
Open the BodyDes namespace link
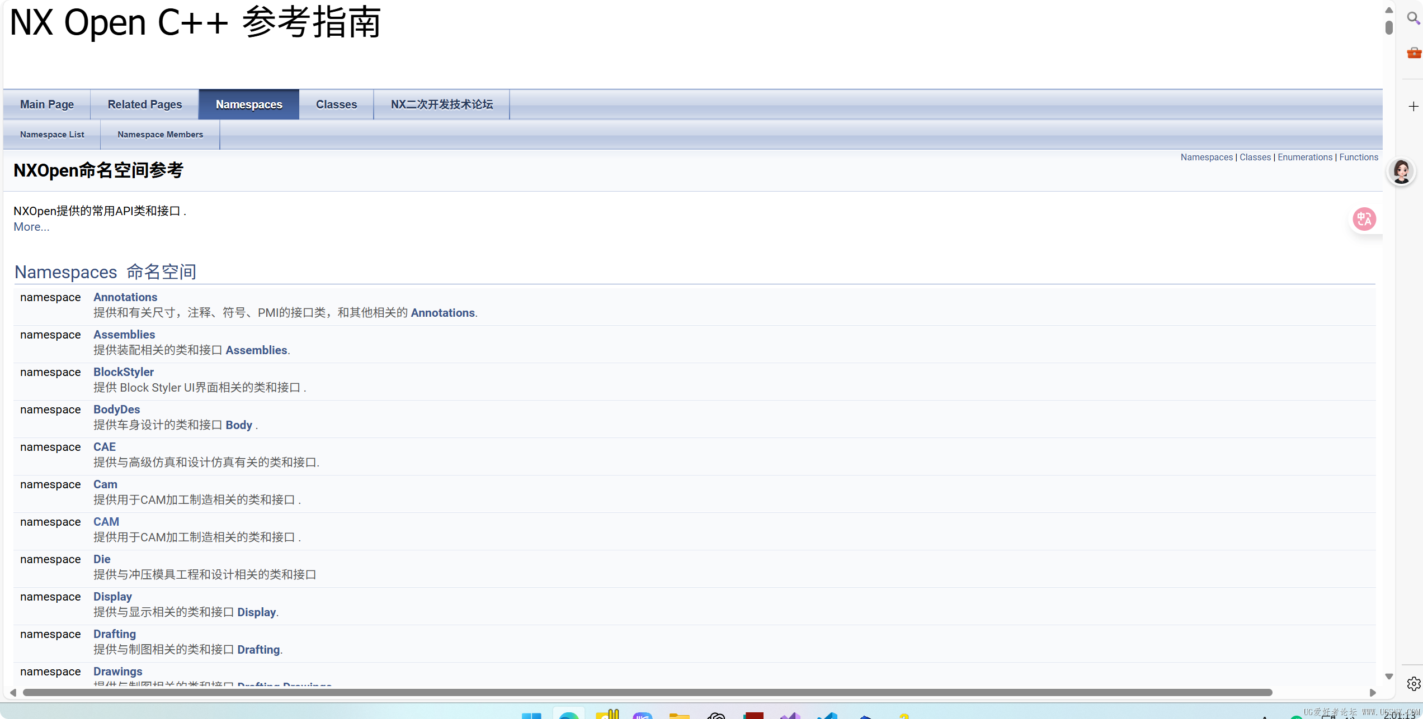tap(116, 410)
